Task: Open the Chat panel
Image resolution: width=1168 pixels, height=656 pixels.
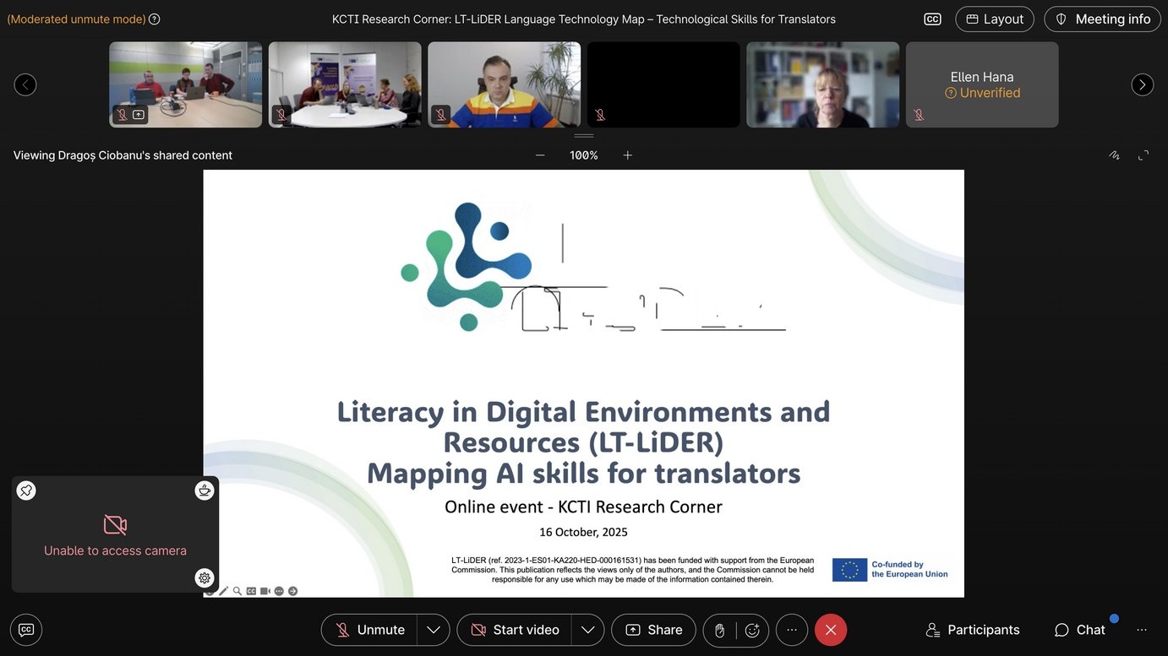Action: [1080, 630]
